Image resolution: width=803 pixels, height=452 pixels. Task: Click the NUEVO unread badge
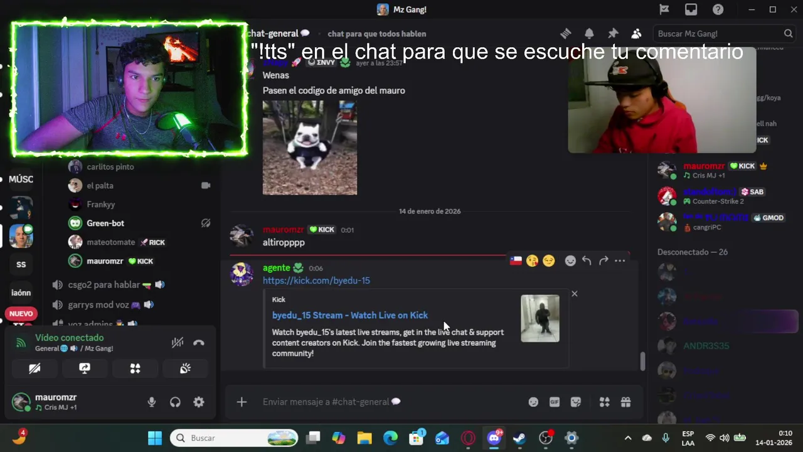pos(21,313)
